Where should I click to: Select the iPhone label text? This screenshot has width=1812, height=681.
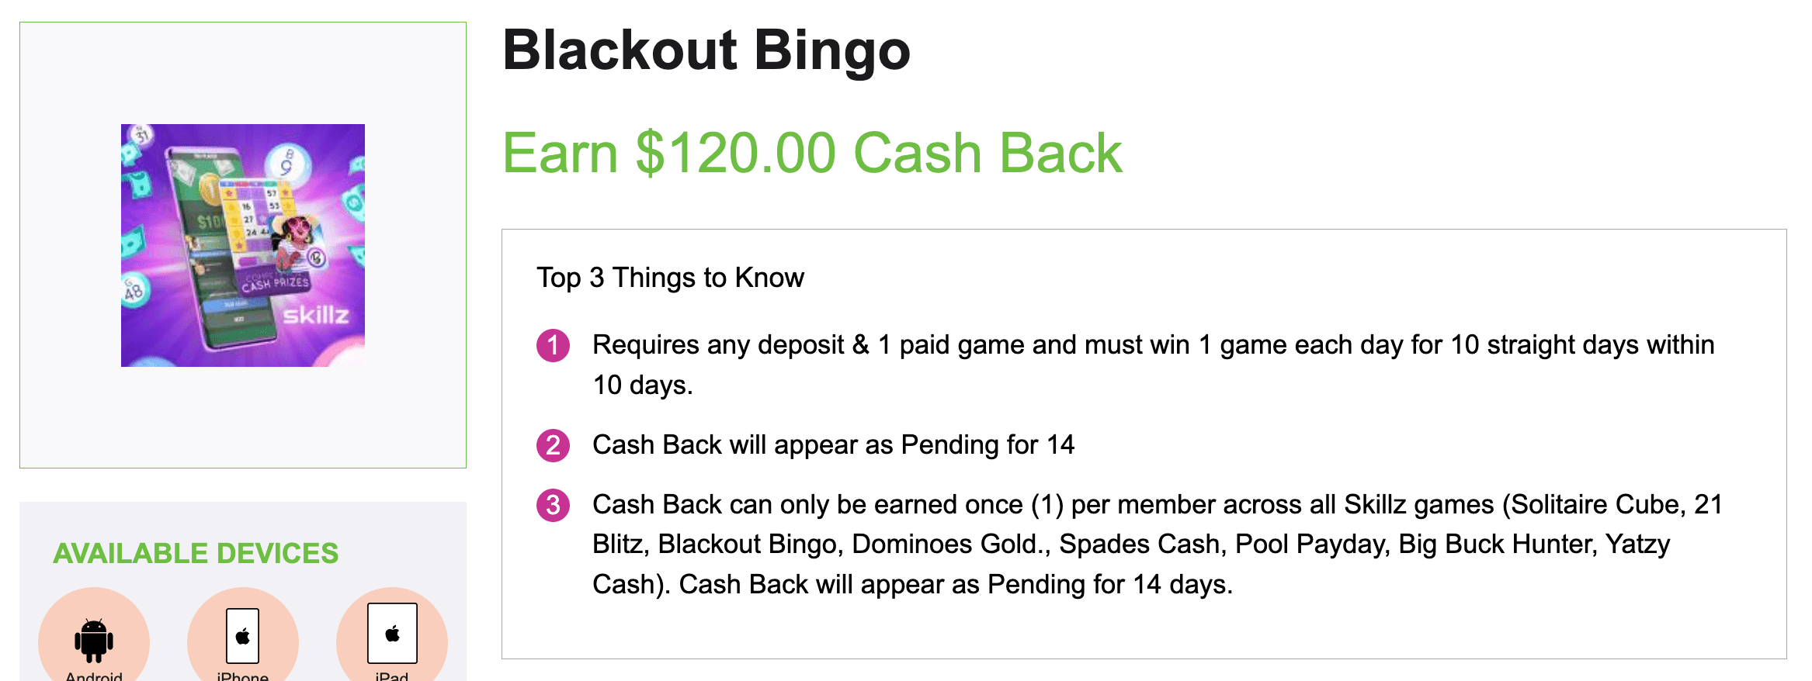pyautogui.click(x=243, y=676)
